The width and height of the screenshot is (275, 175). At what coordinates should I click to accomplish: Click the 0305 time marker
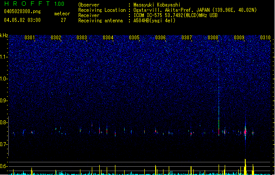coord(134,38)
